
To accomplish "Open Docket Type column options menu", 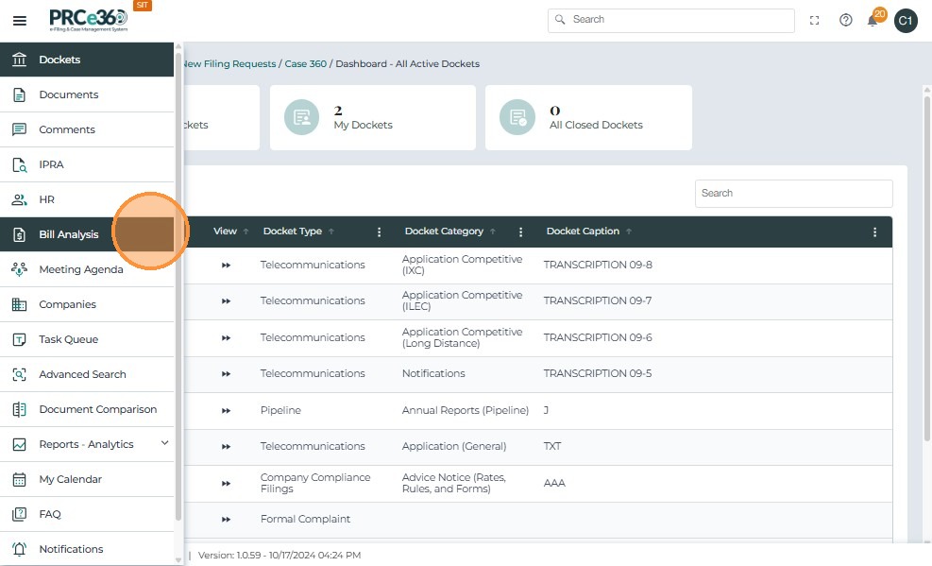I will click(380, 232).
